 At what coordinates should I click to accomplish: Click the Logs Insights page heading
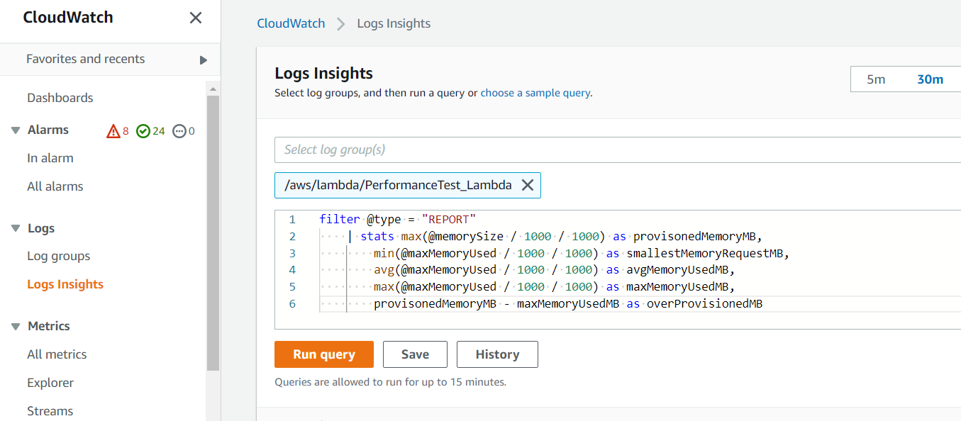tap(323, 73)
